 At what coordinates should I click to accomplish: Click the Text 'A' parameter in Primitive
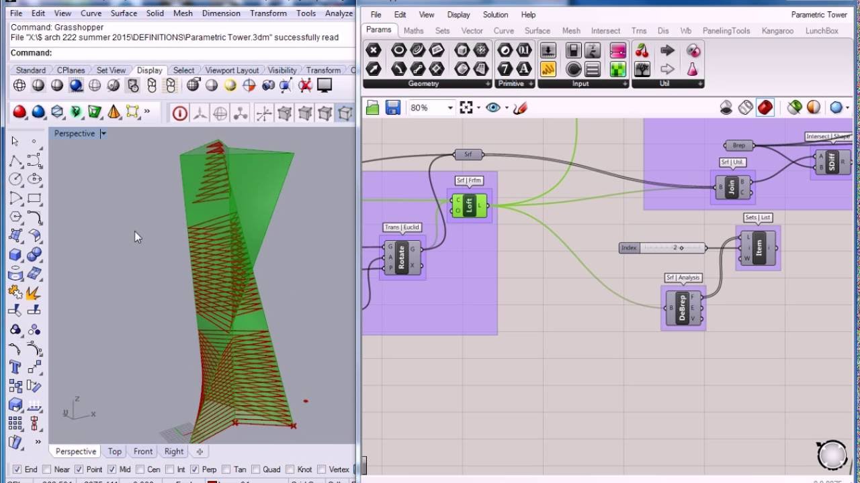[524, 69]
